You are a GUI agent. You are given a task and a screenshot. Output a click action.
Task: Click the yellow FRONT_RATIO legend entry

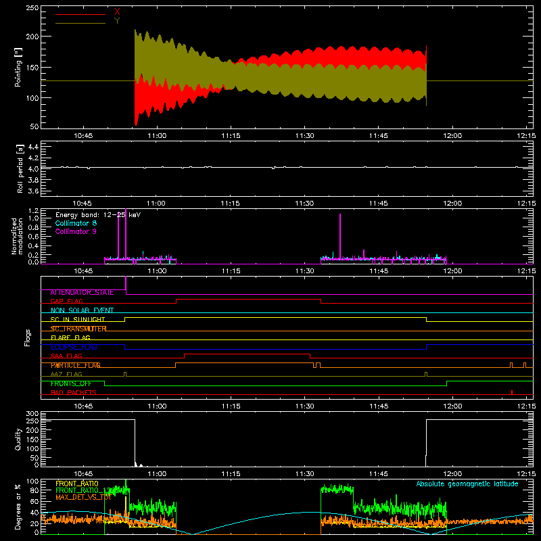[77, 484]
